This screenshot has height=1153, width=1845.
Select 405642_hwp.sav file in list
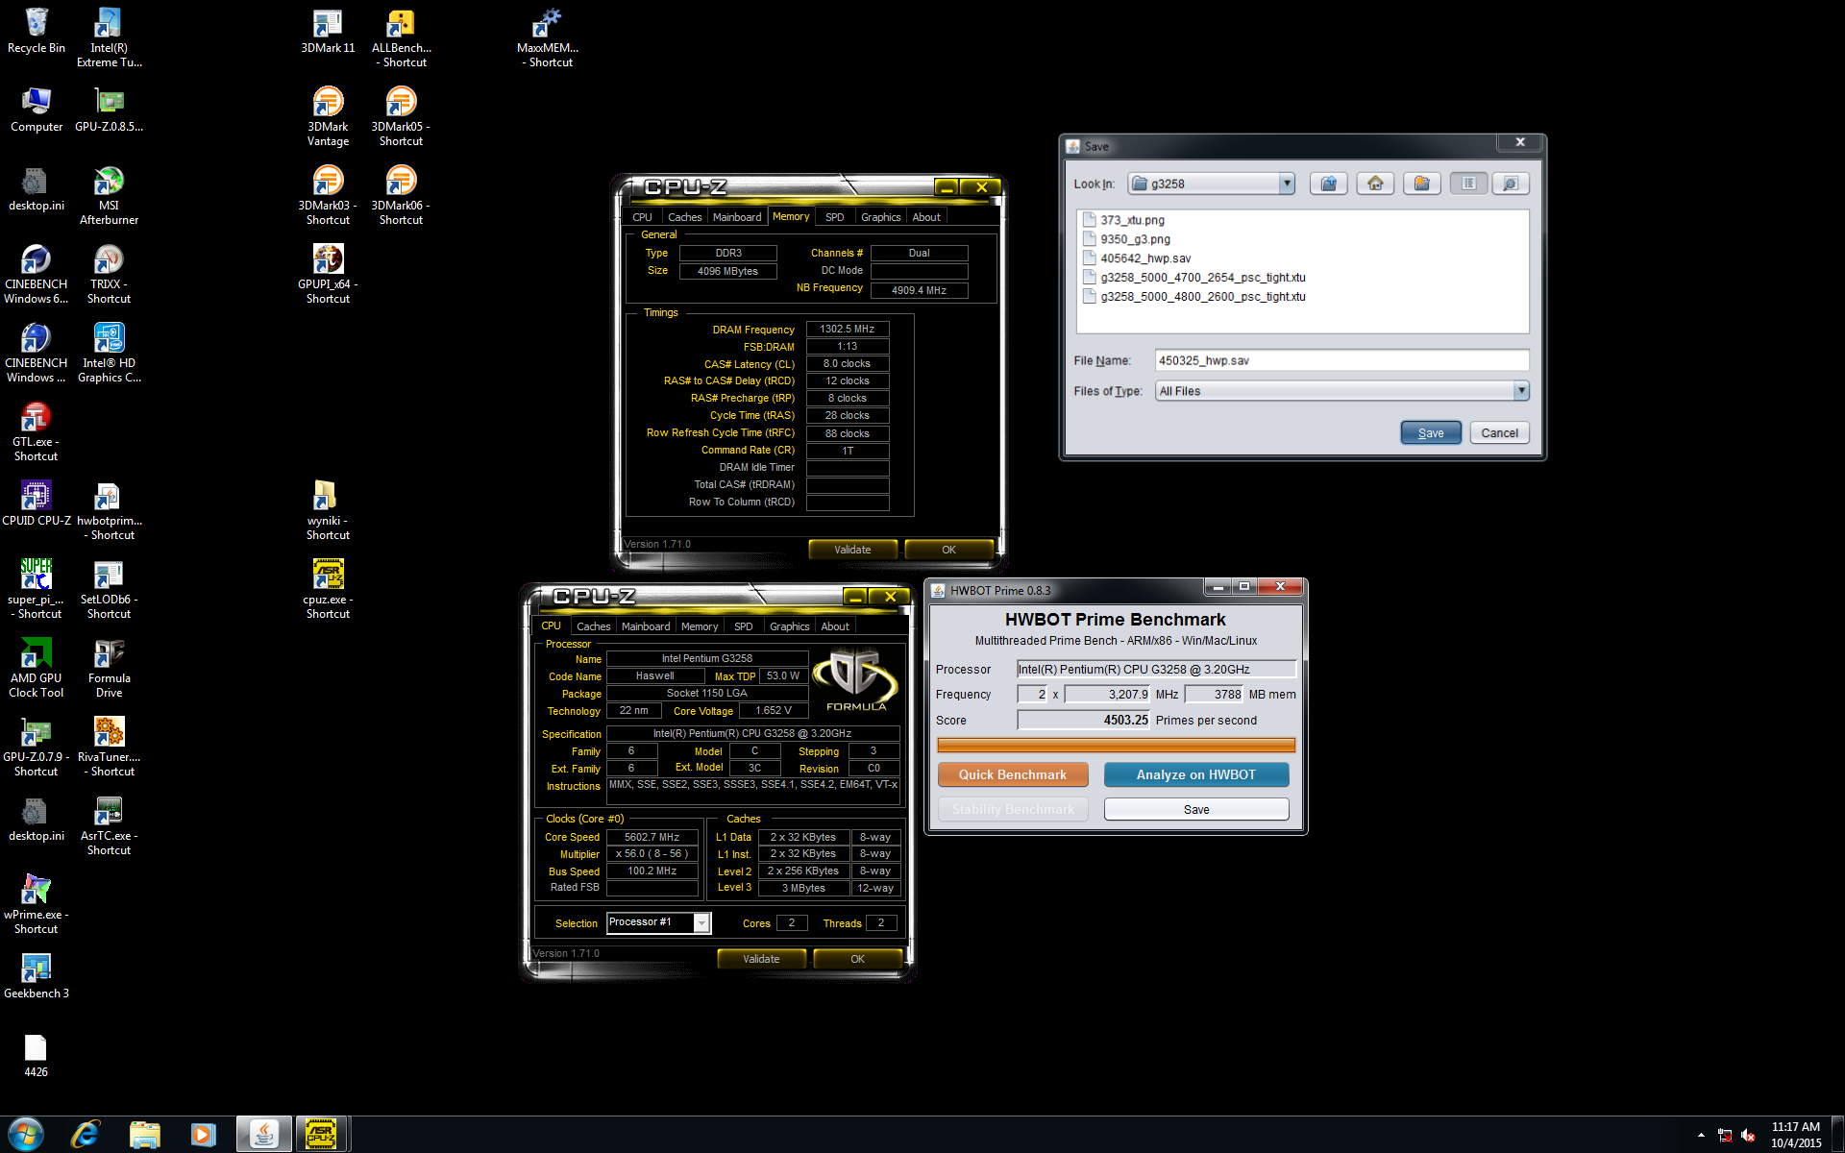pyautogui.click(x=1136, y=258)
